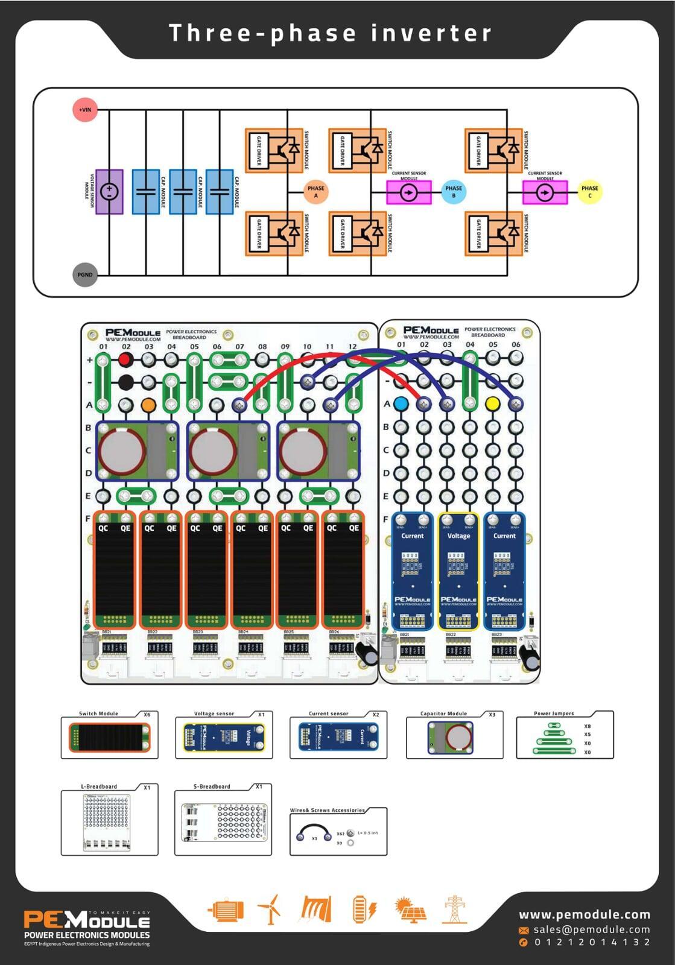Click the hydroelectric dam icon
This screenshot has width=675, height=965.
tap(316, 909)
